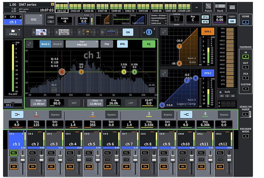Toggle the +48V phantom power
The height and width of the screenshot is (178, 264).
click(x=51, y=17)
